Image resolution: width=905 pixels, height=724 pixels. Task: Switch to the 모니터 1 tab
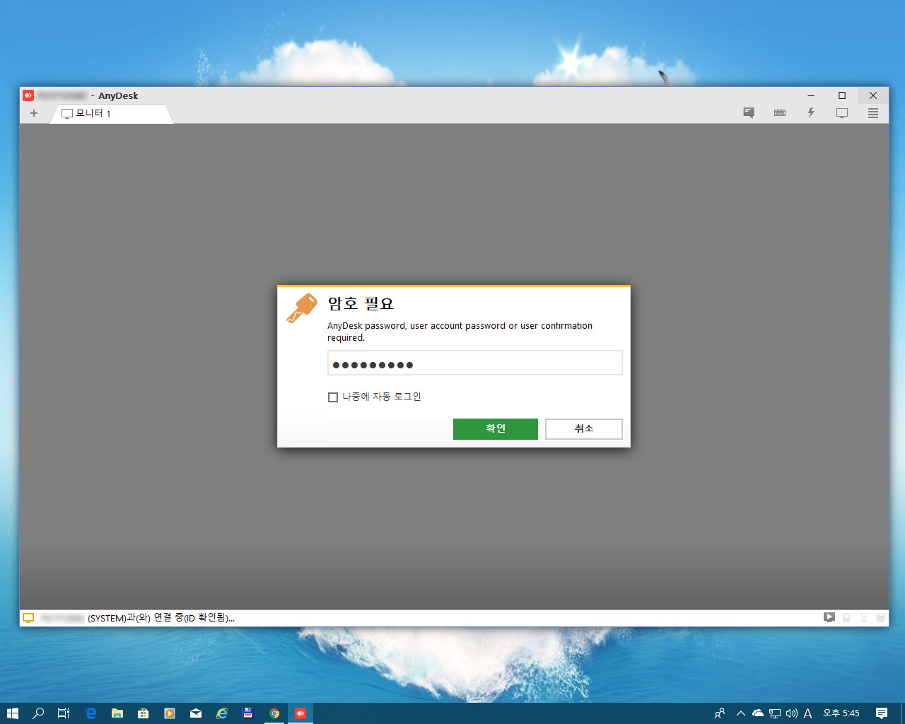pos(111,113)
